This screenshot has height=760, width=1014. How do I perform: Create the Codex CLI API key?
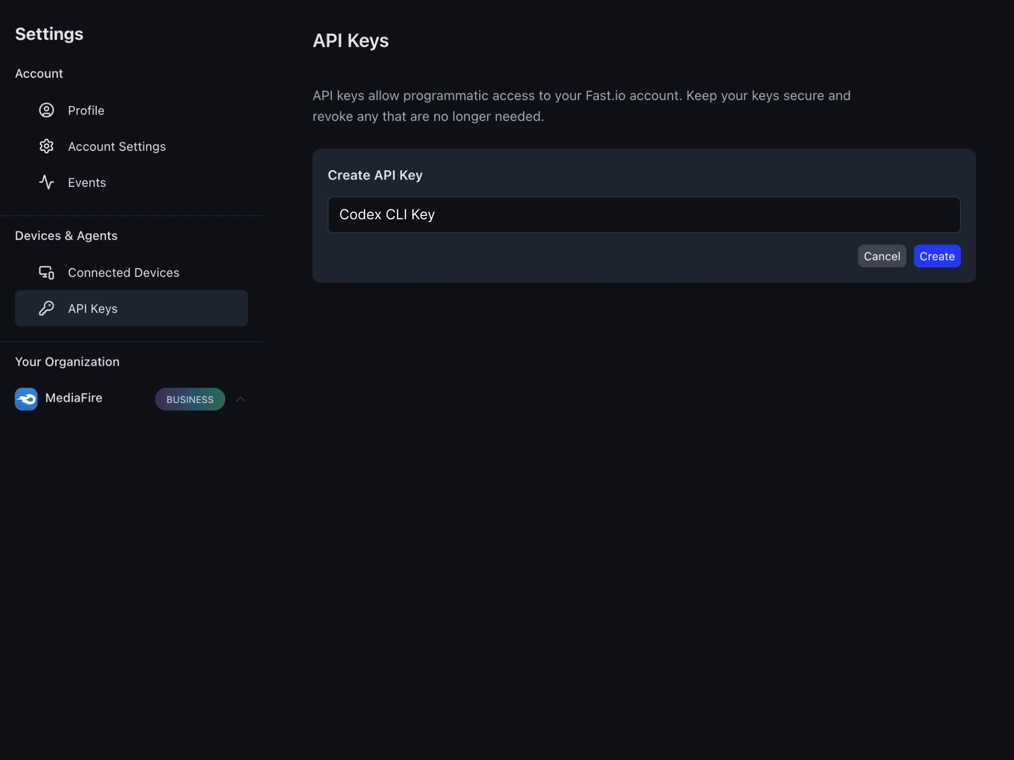pos(937,256)
